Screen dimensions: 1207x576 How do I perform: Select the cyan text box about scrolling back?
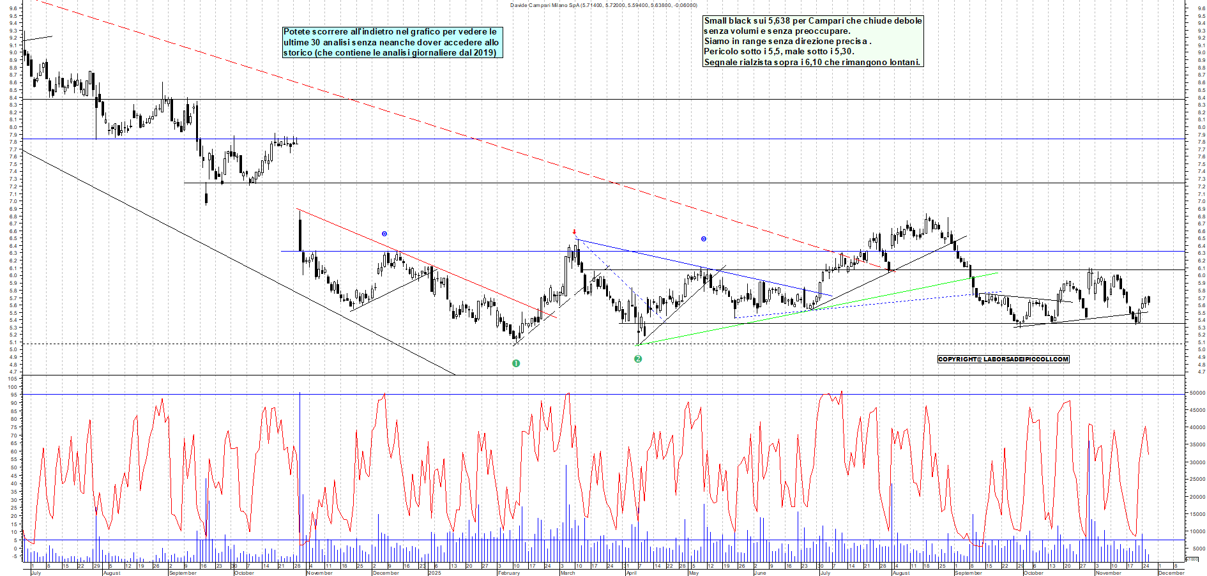392,42
